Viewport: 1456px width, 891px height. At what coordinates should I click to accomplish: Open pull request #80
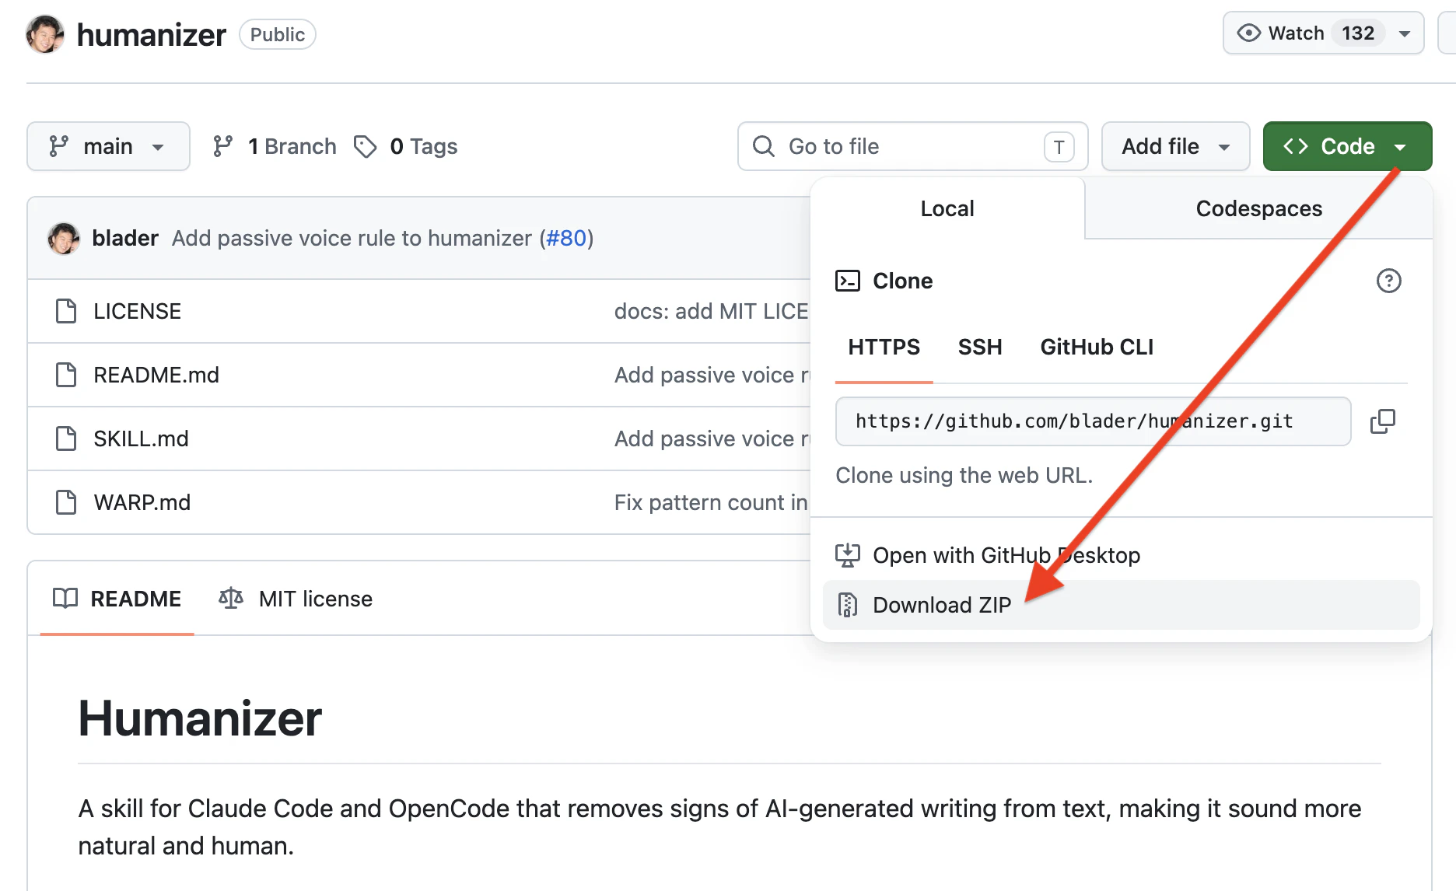pos(567,238)
